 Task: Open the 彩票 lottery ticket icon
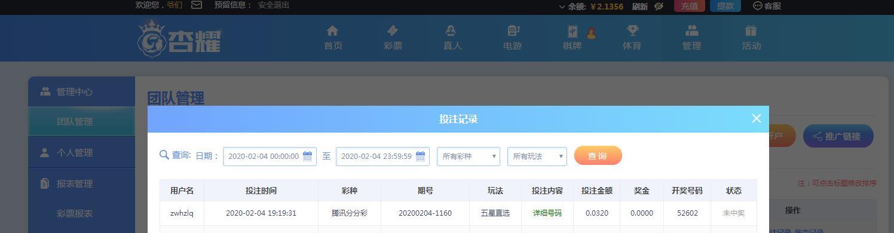(393, 30)
